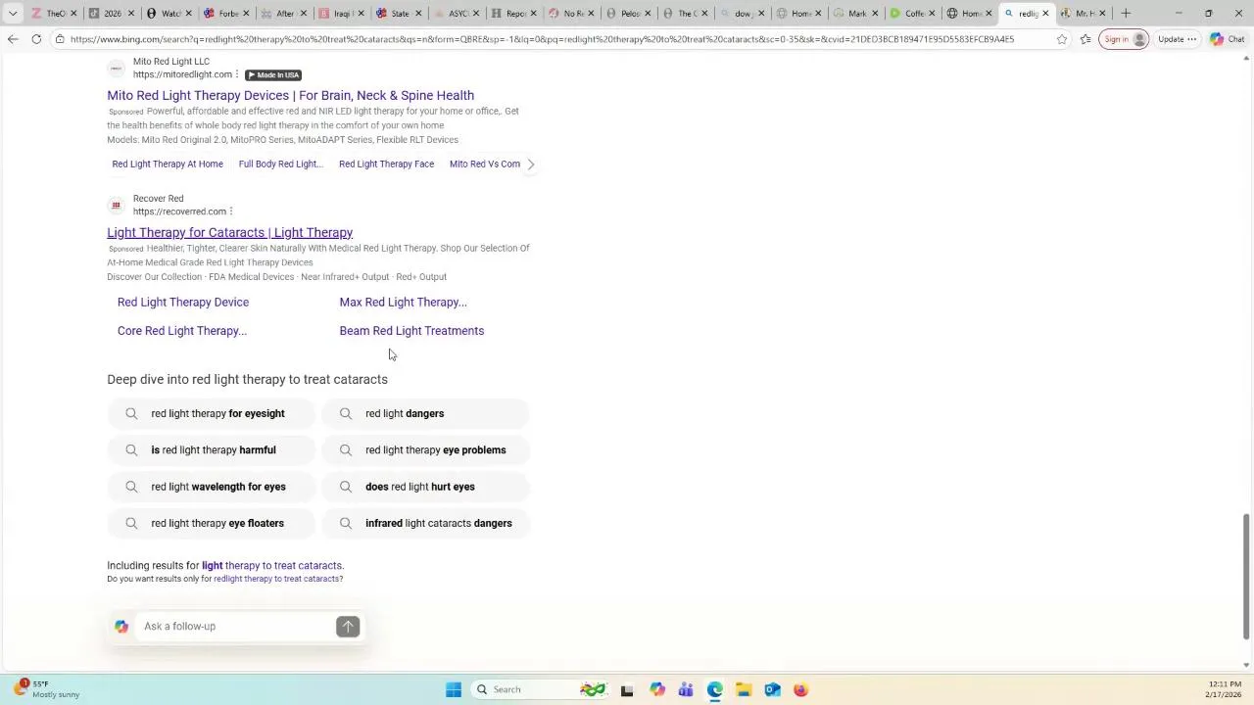
Task: Click the browser address bar URL
Action: click(542, 39)
